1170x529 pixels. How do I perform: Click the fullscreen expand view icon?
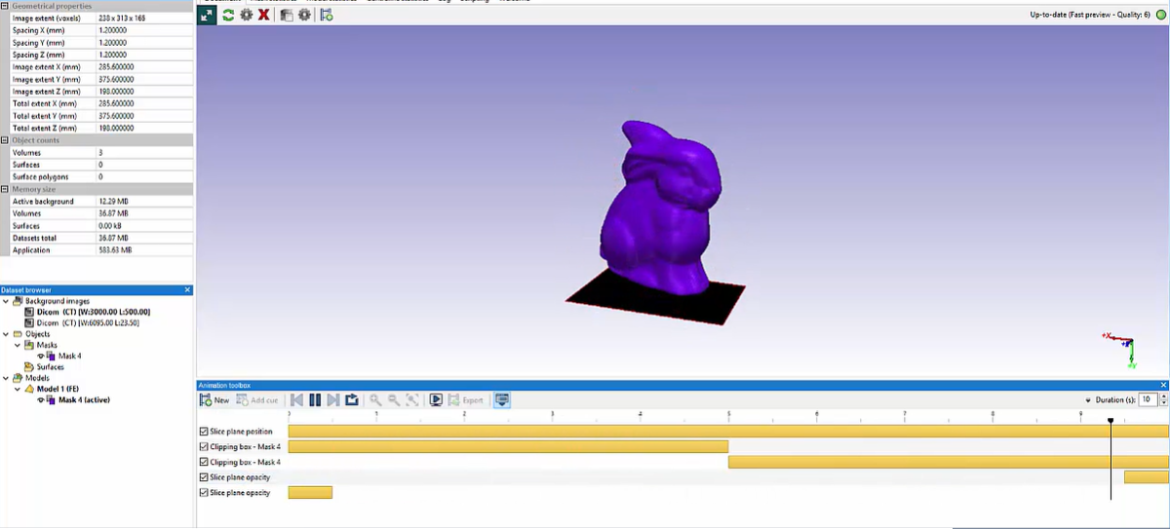coord(208,16)
